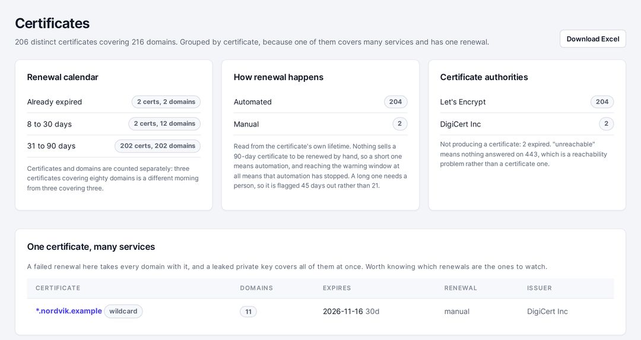Screen dimensions: 641x340
Task: Select the Automated renewal label
Action: coord(253,101)
